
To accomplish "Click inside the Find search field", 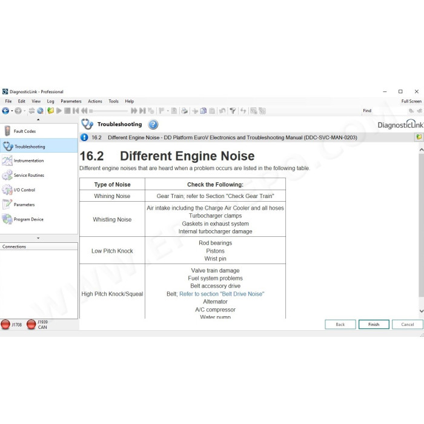I will tap(389, 111).
